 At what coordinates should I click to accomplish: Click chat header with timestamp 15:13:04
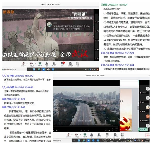coord(118,65)
